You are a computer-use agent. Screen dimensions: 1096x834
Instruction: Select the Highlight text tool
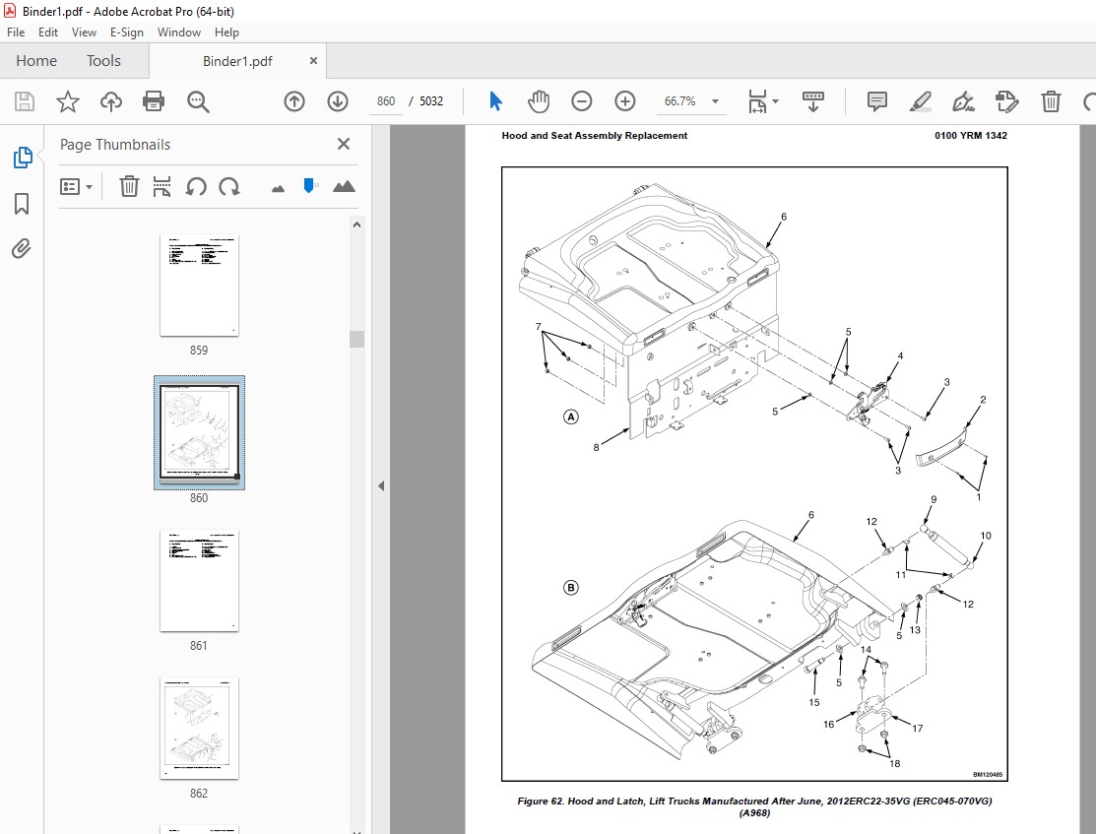(920, 101)
